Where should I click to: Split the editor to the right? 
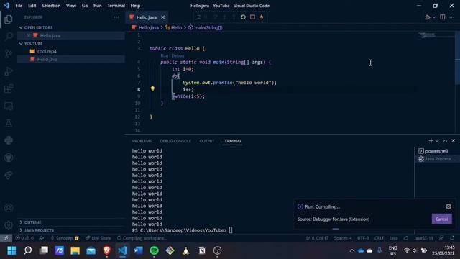(443, 17)
